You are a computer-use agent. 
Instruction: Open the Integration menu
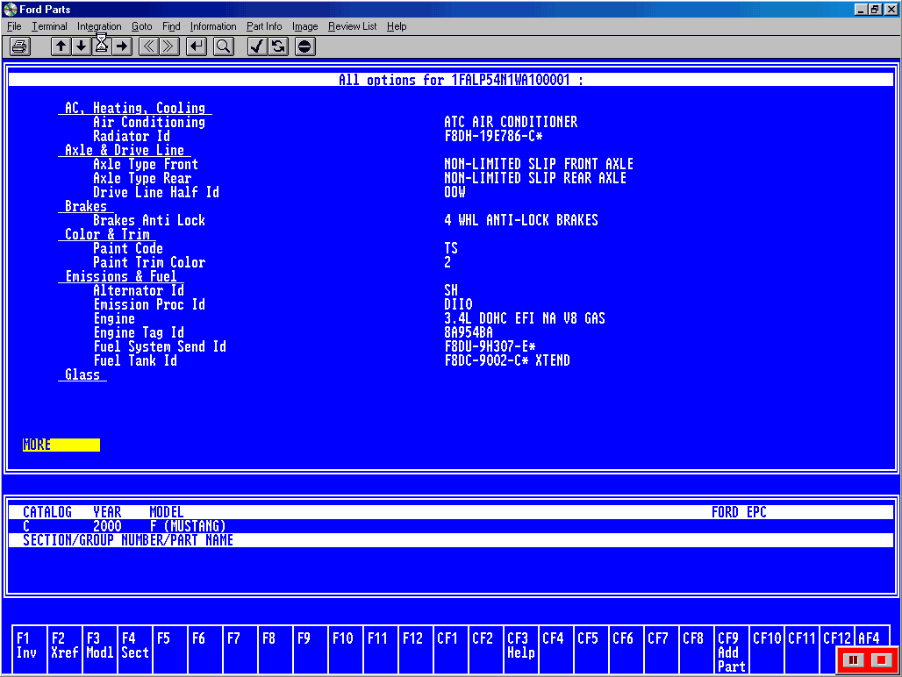tap(99, 26)
